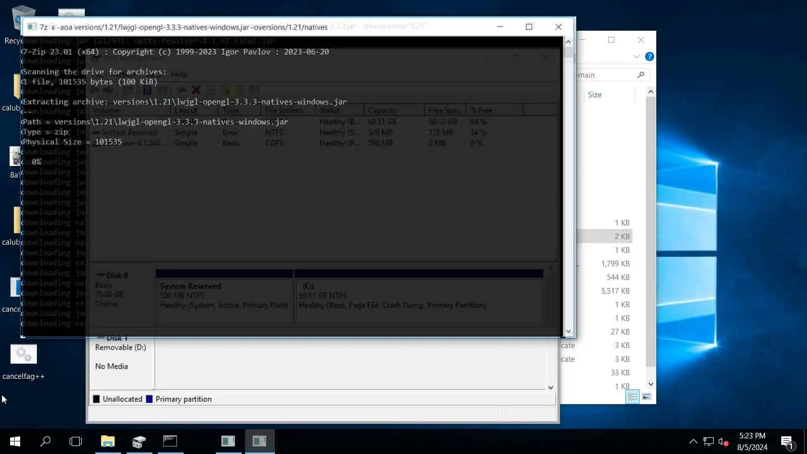Screen dimensions: 807x454
Task: Select the 1,799 KB file row
Action: coord(604,263)
